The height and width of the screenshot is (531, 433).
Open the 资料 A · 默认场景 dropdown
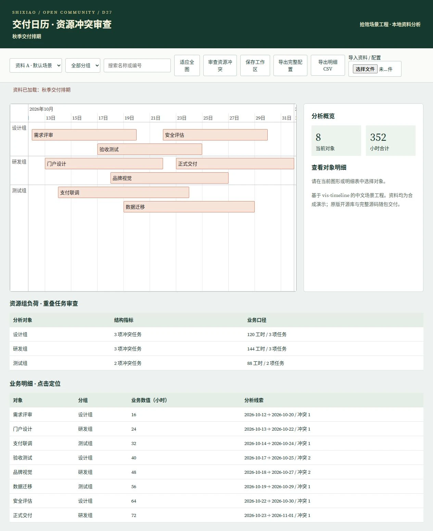coord(36,65)
